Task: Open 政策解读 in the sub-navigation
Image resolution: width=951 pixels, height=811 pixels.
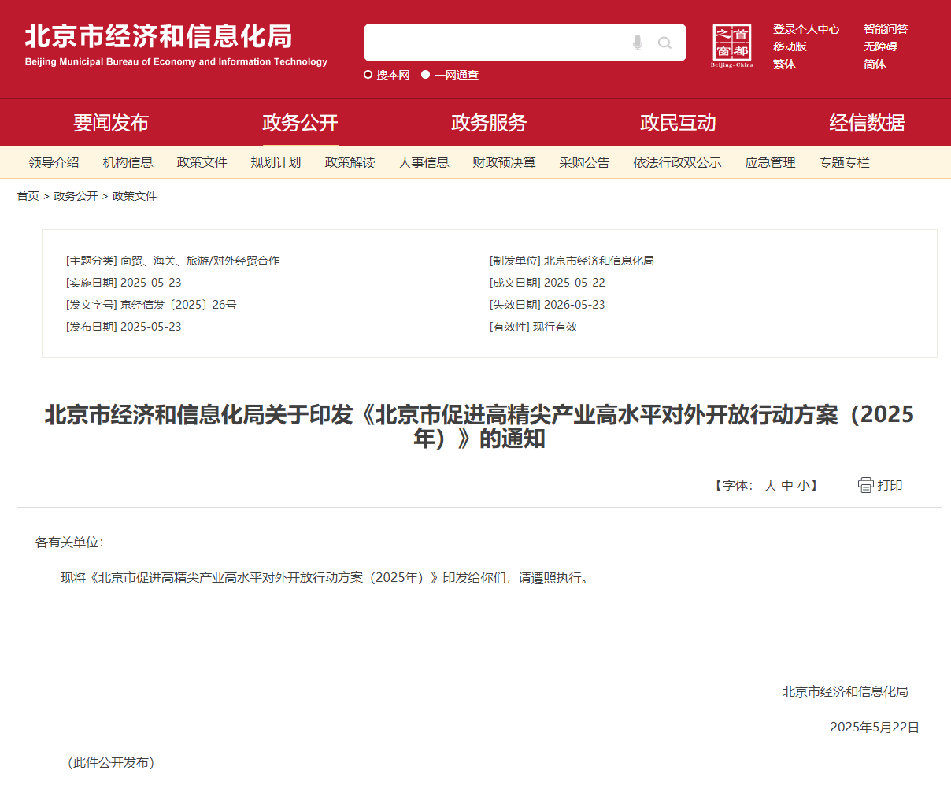Action: click(350, 163)
